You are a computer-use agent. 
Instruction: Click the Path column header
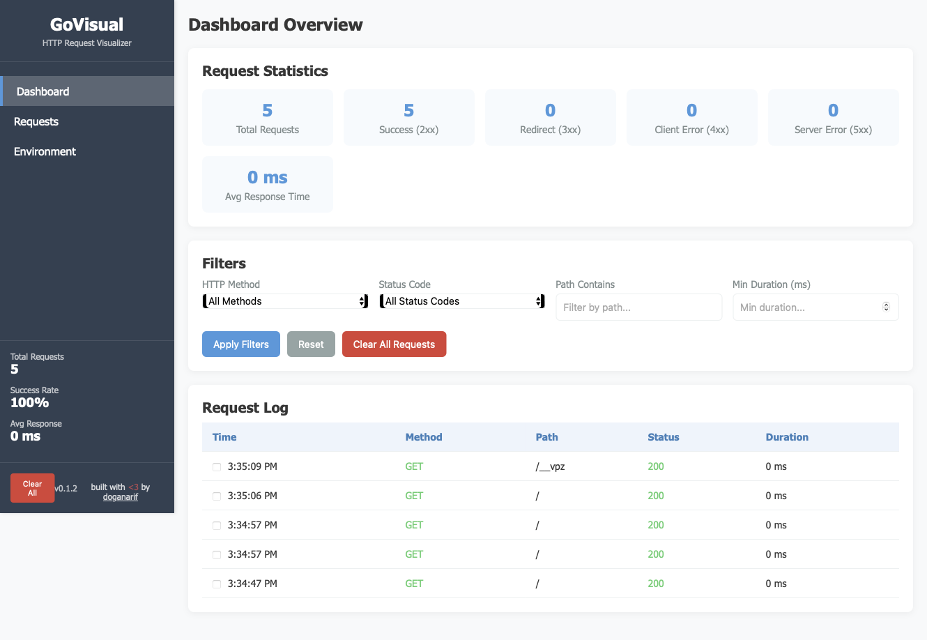tap(546, 437)
